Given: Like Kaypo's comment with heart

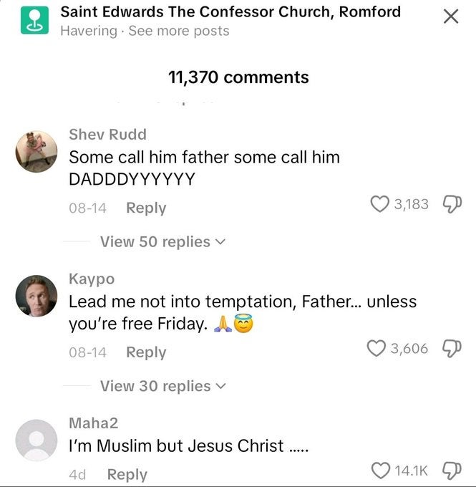Looking at the screenshot, I should (x=377, y=348).
